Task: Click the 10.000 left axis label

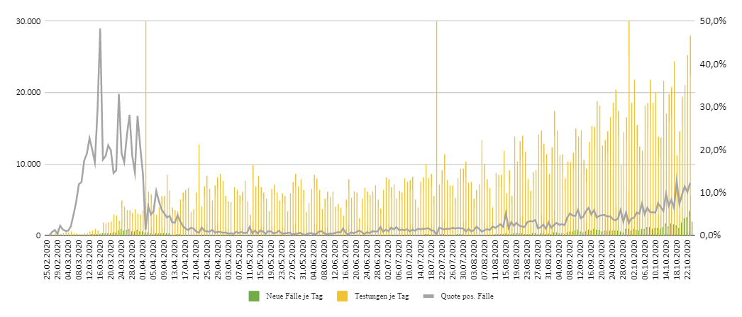Action: click(x=27, y=165)
